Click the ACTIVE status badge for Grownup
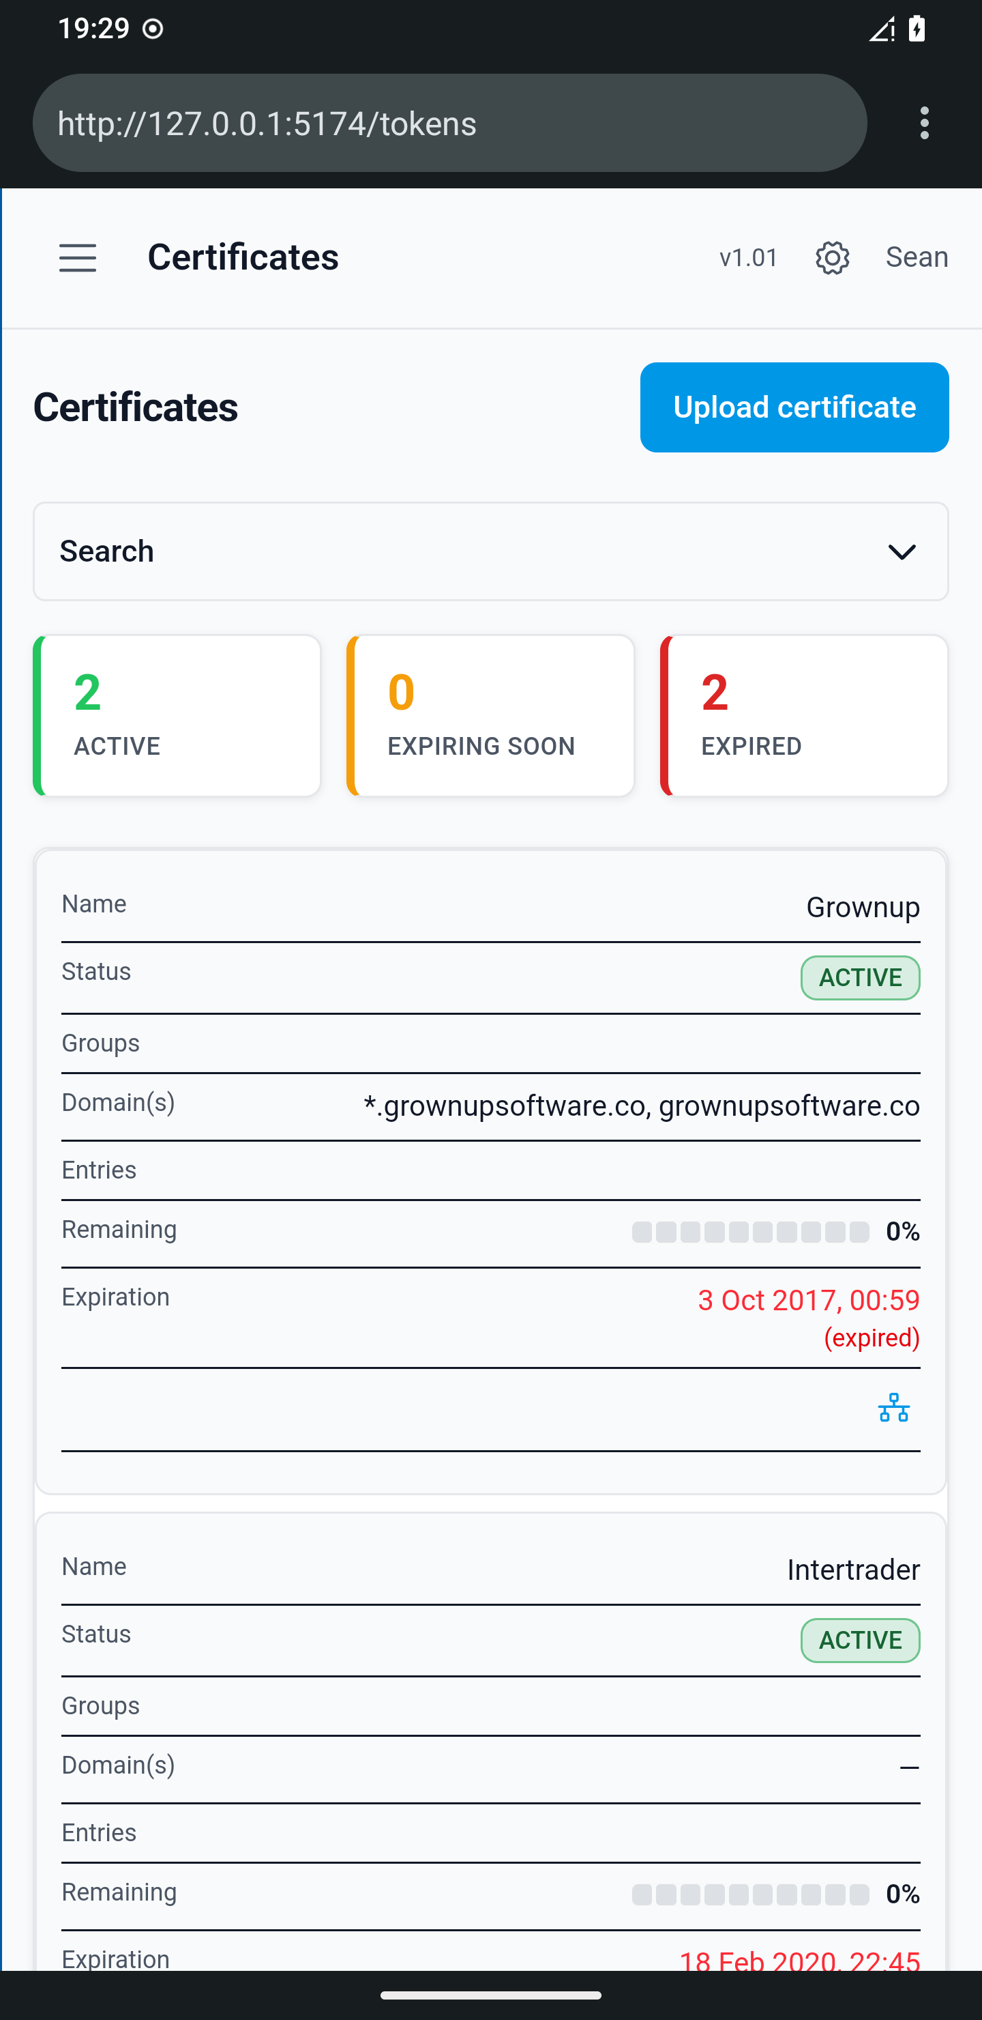 tap(860, 978)
